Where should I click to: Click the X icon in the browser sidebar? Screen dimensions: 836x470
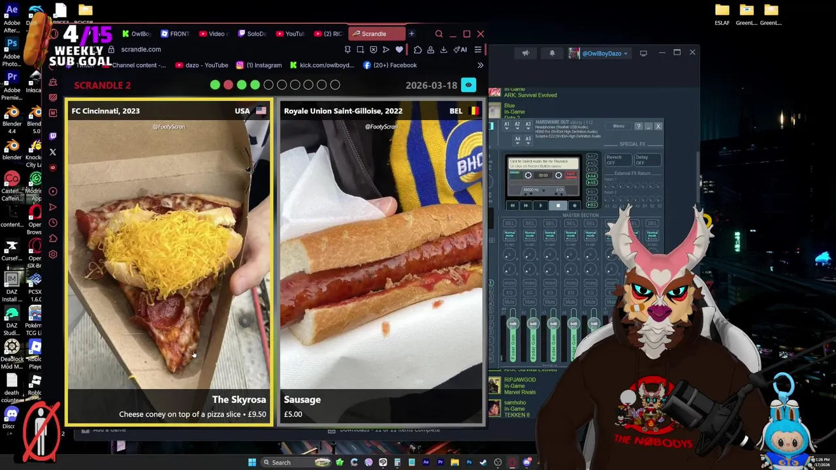click(53, 151)
